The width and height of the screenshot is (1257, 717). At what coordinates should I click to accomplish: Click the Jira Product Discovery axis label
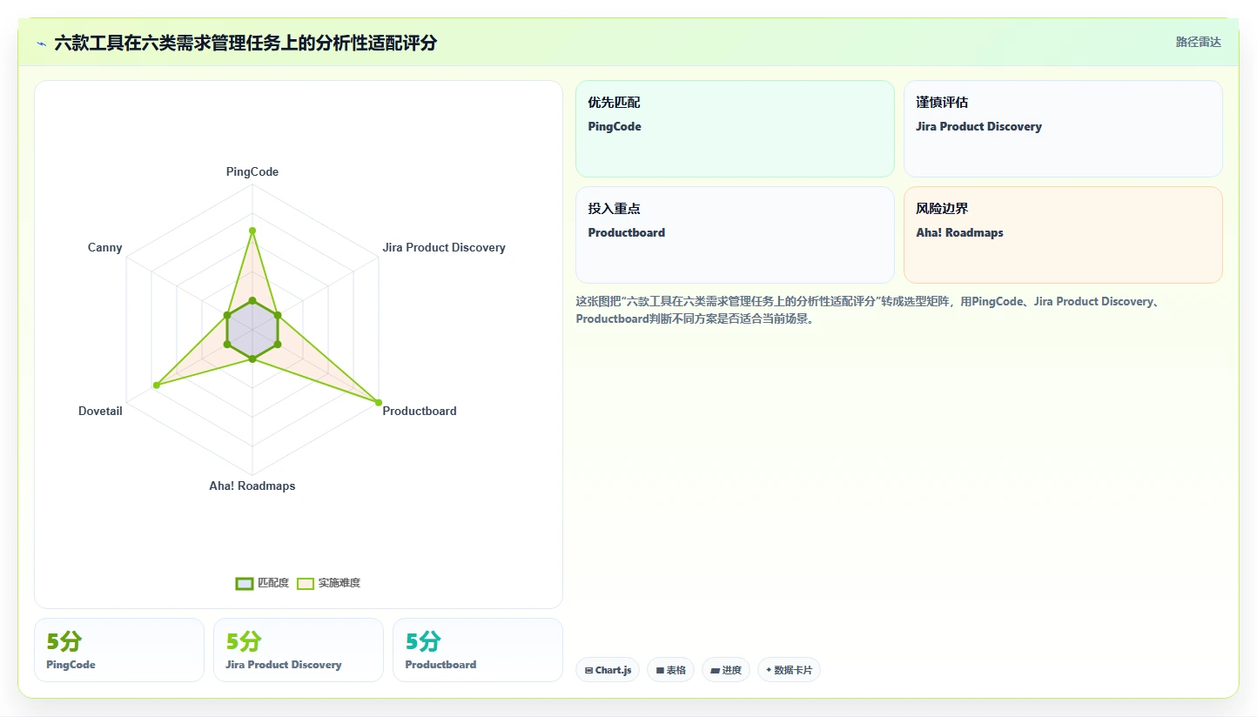click(444, 248)
